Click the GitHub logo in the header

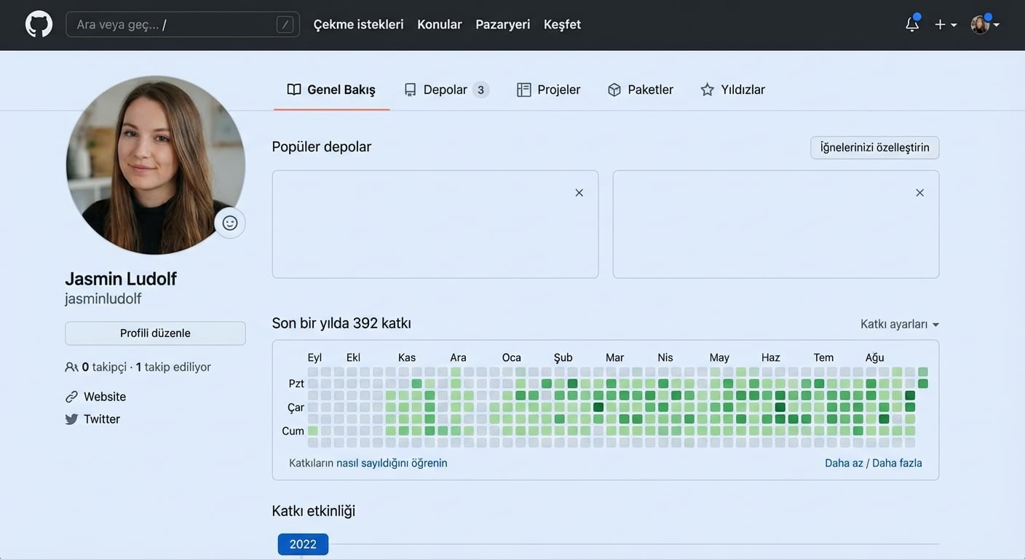pos(38,23)
